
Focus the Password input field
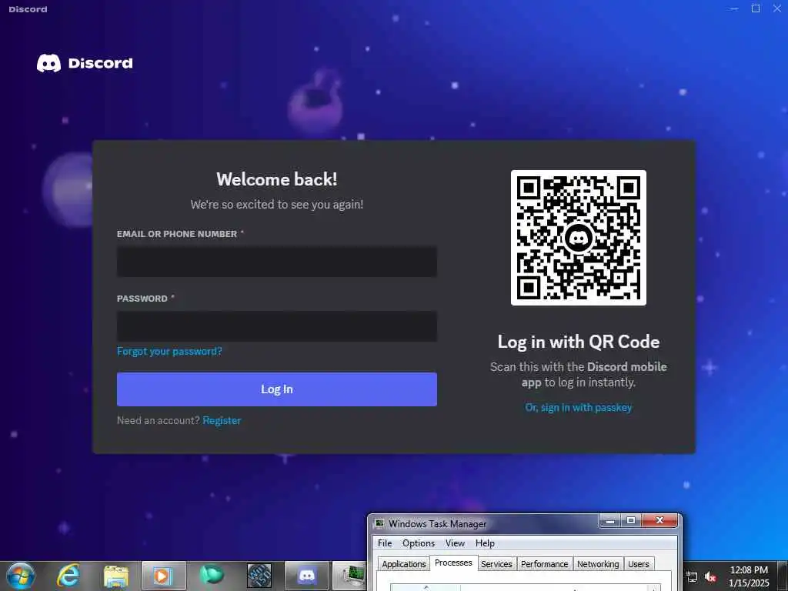277,326
